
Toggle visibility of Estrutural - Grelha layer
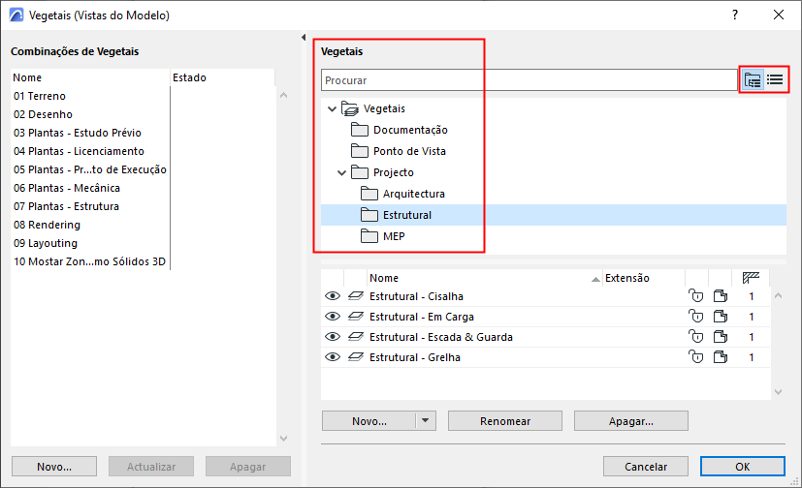click(x=333, y=357)
